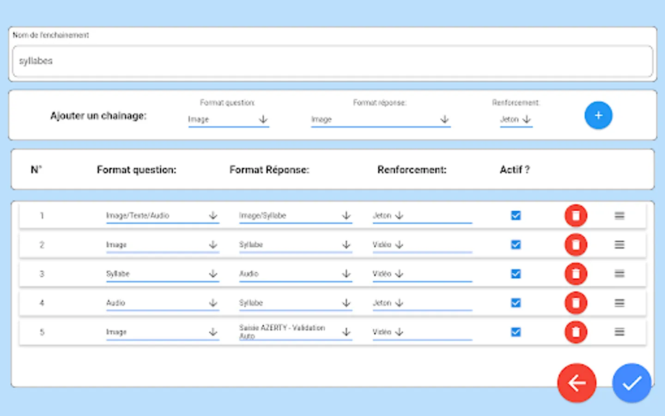Click the blue plus button to add chaining
This screenshot has width=665, height=416.
598,115
